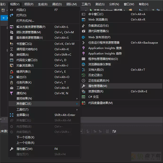Click the Error List icon (错误列表)
The image size is (163, 163).
(12, 72)
